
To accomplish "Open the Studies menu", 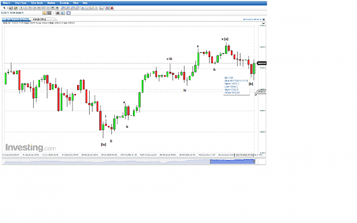I will pyautogui.click(x=51, y=3).
